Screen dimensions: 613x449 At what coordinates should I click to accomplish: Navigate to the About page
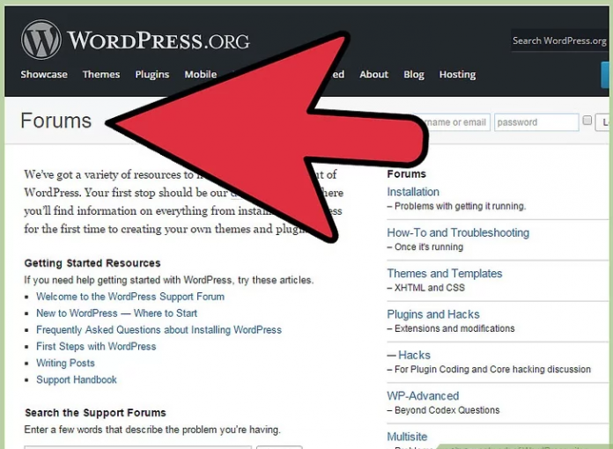tap(373, 75)
